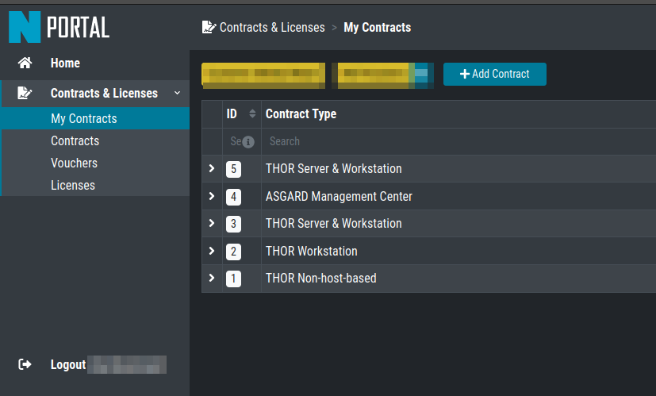This screenshot has height=396, width=656.
Task: Click the first yellow blurred button
Action: [263, 75]
